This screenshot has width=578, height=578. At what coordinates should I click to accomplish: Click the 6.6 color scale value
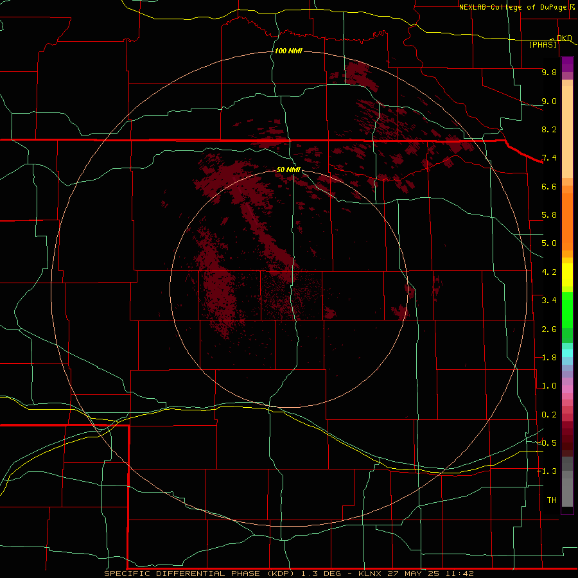549,186
